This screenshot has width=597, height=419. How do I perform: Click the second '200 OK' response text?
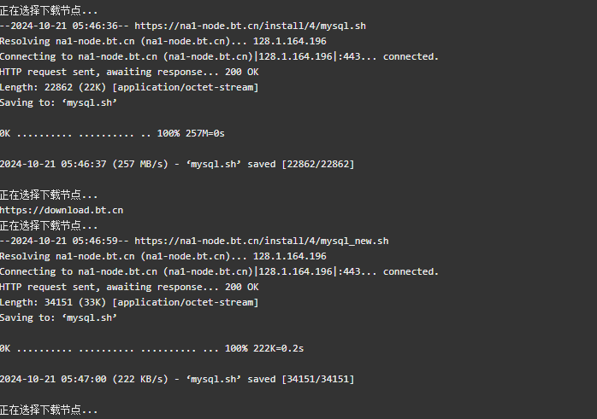[x=242, y=287]
